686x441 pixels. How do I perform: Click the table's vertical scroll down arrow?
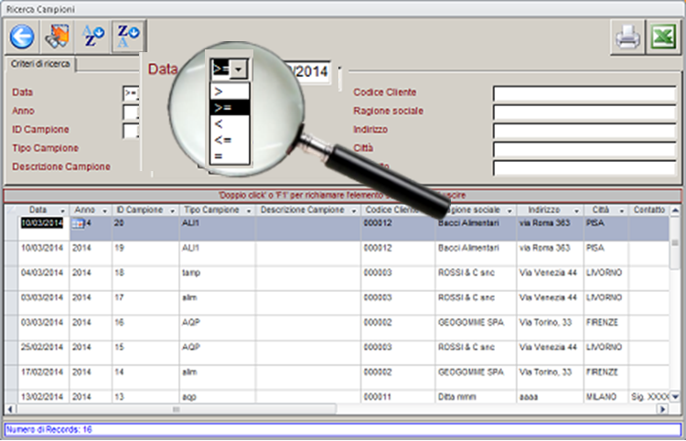pos(675,397)
